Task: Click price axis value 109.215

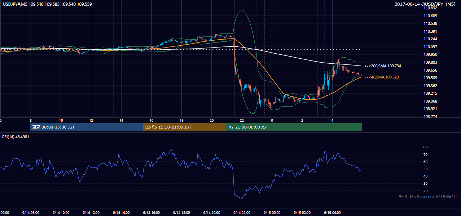Action: [431, 93]
